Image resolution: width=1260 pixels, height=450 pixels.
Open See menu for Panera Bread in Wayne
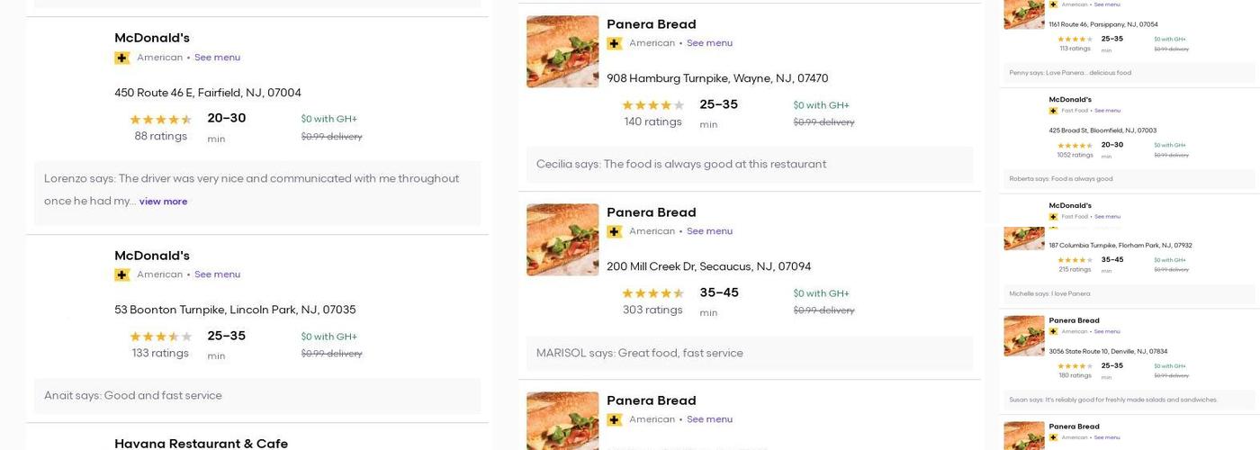pos(709,43)
